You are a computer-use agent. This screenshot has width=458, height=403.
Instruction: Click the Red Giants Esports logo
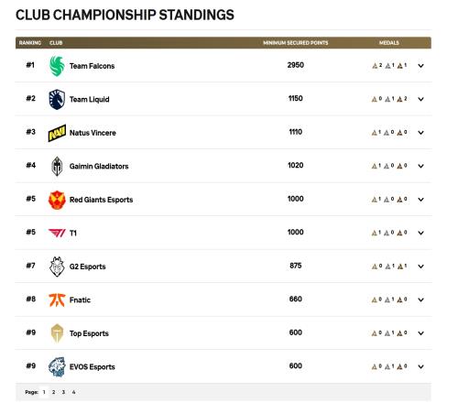click(x=57, y=200)
